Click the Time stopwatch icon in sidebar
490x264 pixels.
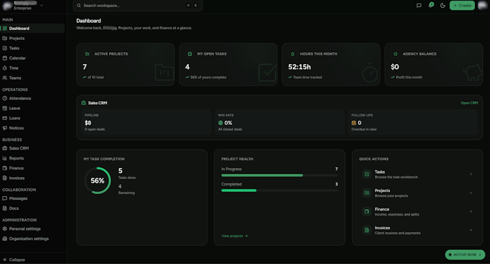(5, 68)
